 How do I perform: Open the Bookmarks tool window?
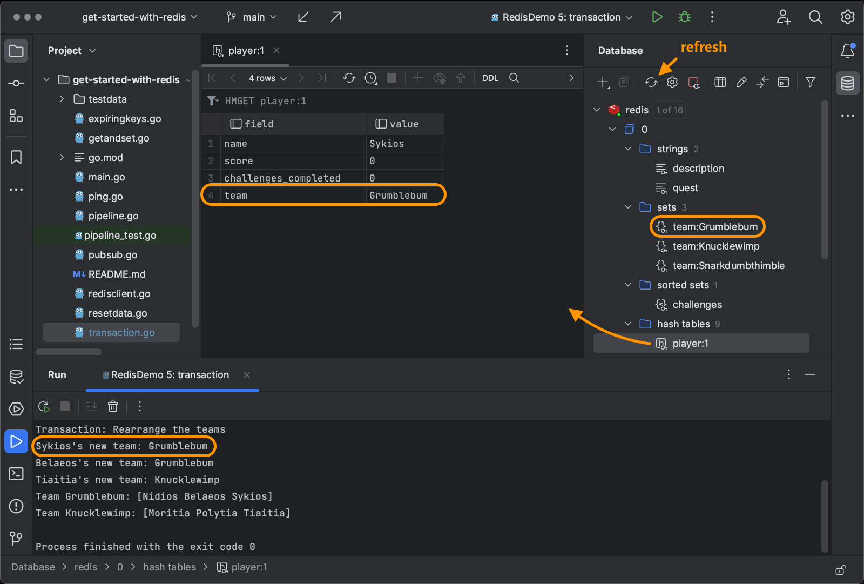tap(16, 157)
